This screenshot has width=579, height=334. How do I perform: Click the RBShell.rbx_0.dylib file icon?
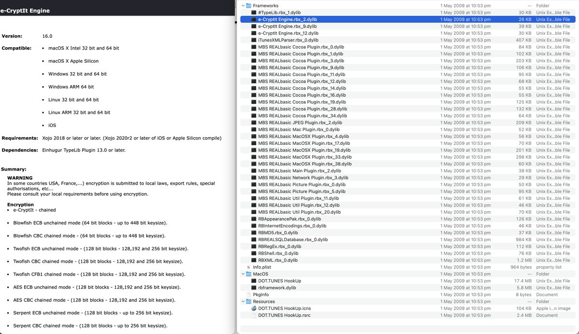(x=254, y=253)
